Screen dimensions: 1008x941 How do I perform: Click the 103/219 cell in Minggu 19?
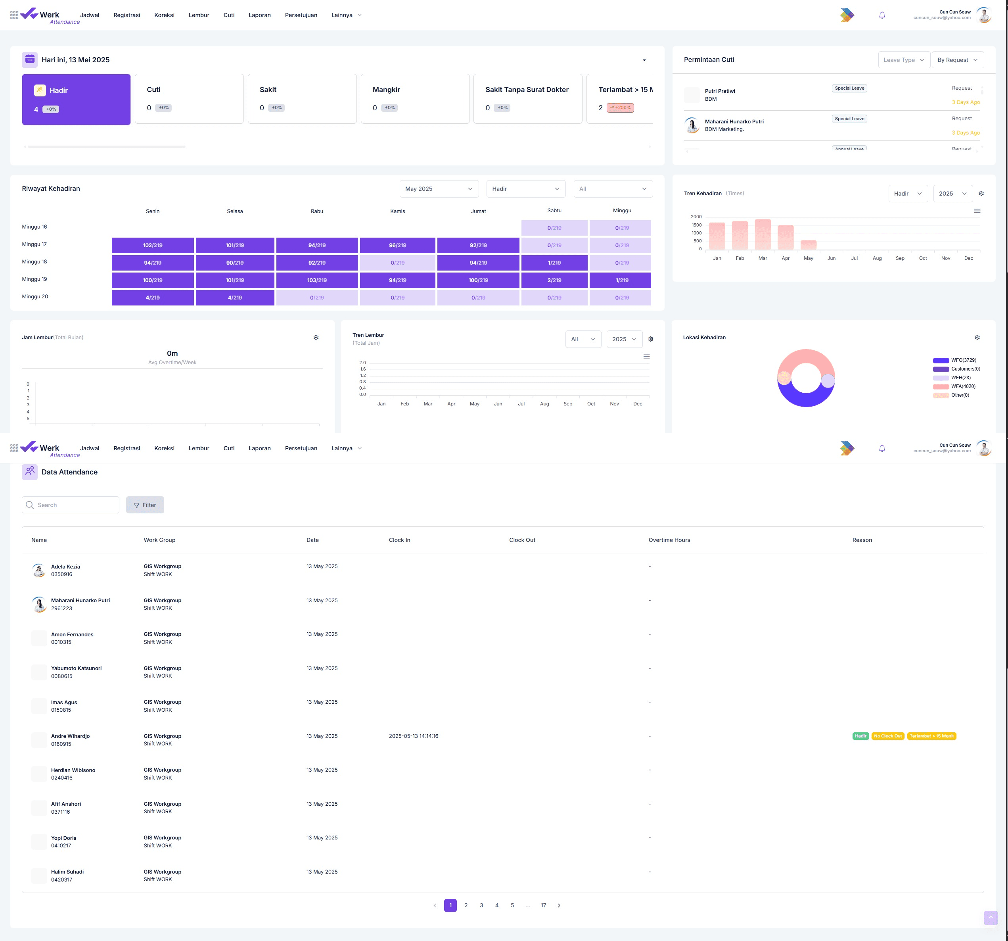click(x=317, y=280)
